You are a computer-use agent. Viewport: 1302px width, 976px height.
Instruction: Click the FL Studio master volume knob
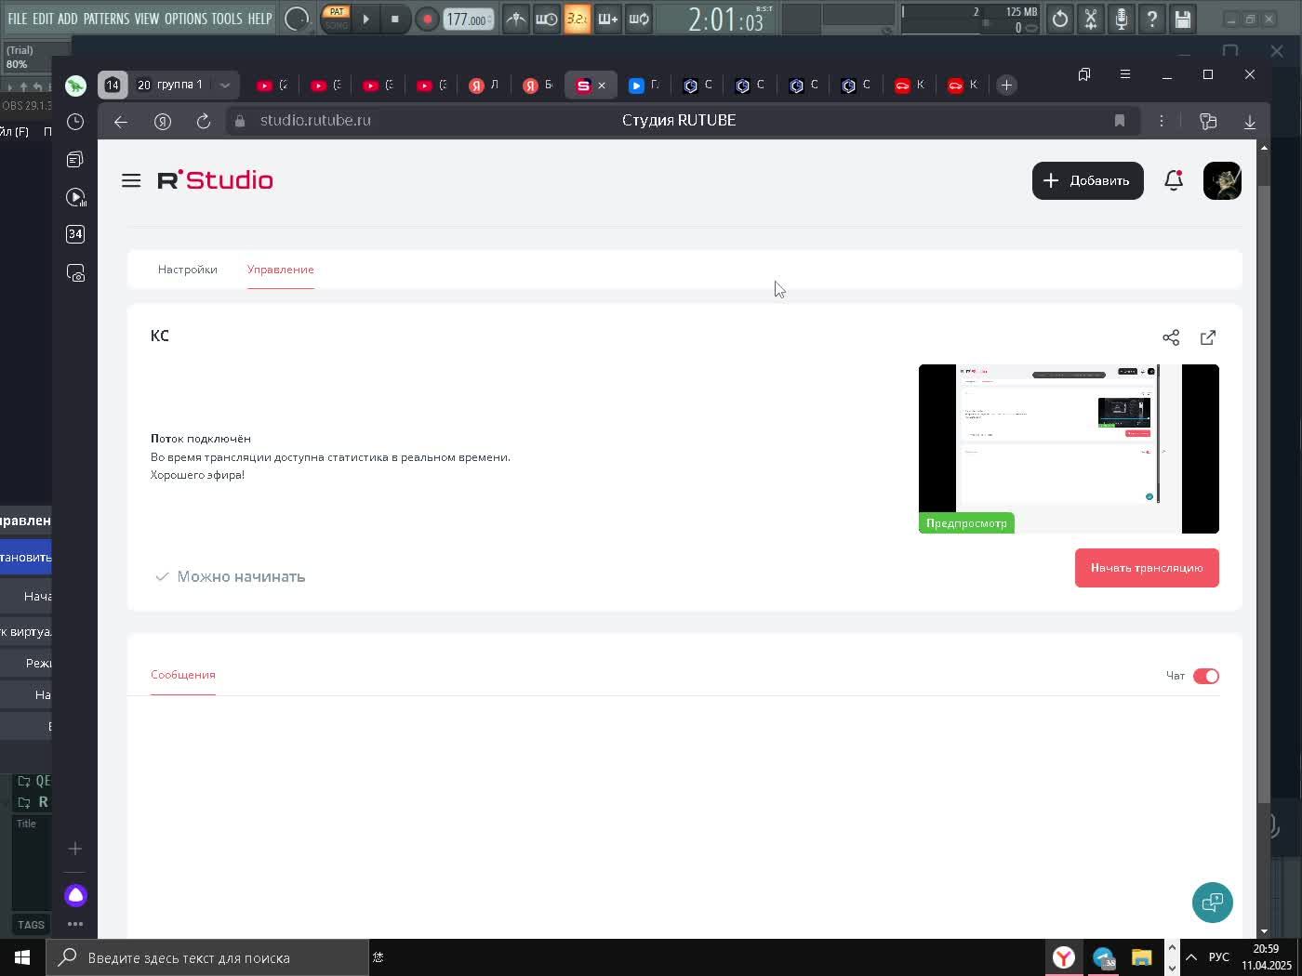(297, 19)
